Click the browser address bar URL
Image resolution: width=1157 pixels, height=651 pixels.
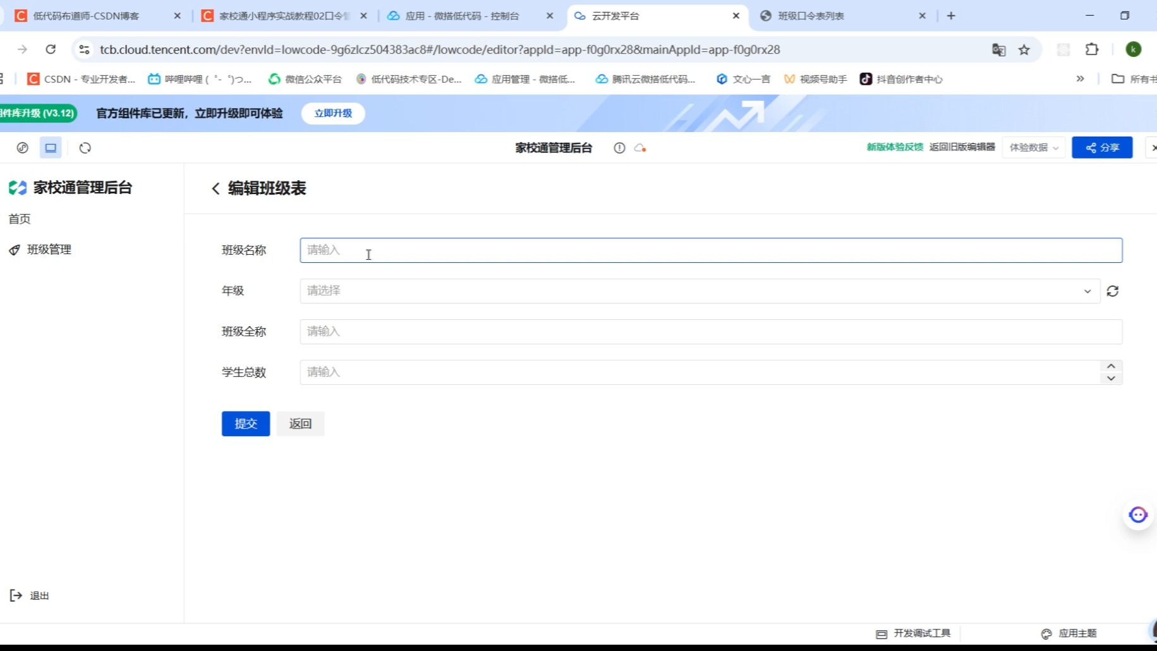(440, 49)
